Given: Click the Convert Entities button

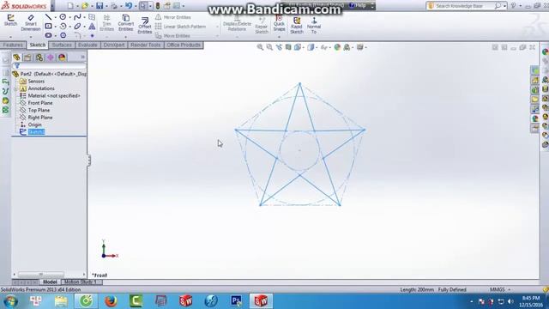Looking at the screenshot, I should tap(126, 23).
